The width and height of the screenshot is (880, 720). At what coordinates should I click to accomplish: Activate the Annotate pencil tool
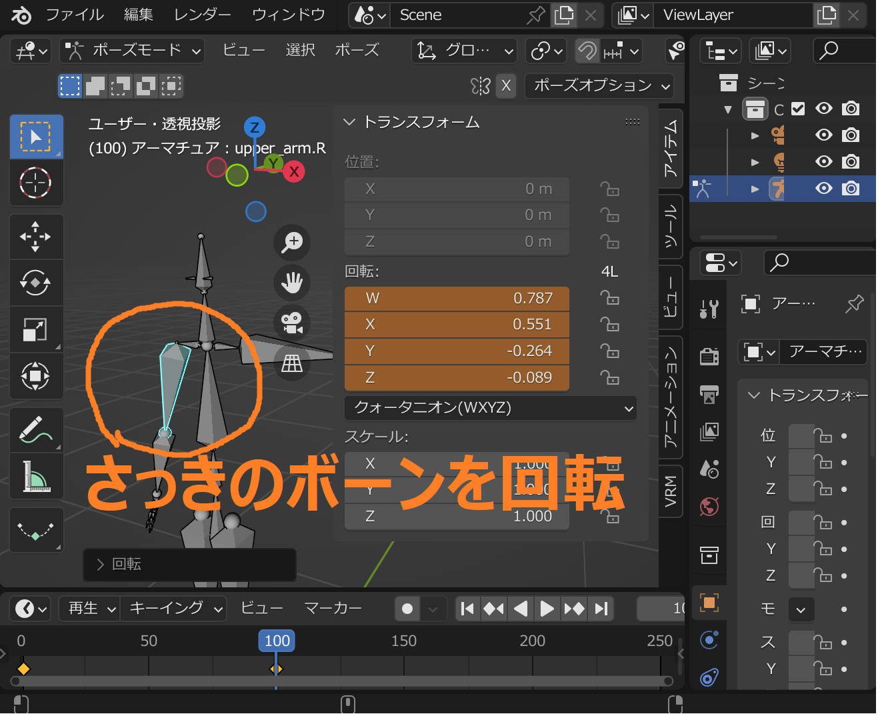tap(36, 430)
